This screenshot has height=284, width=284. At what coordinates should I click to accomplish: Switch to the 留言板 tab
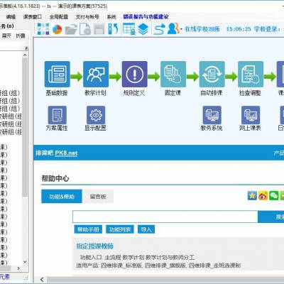(x=98, y=197)
